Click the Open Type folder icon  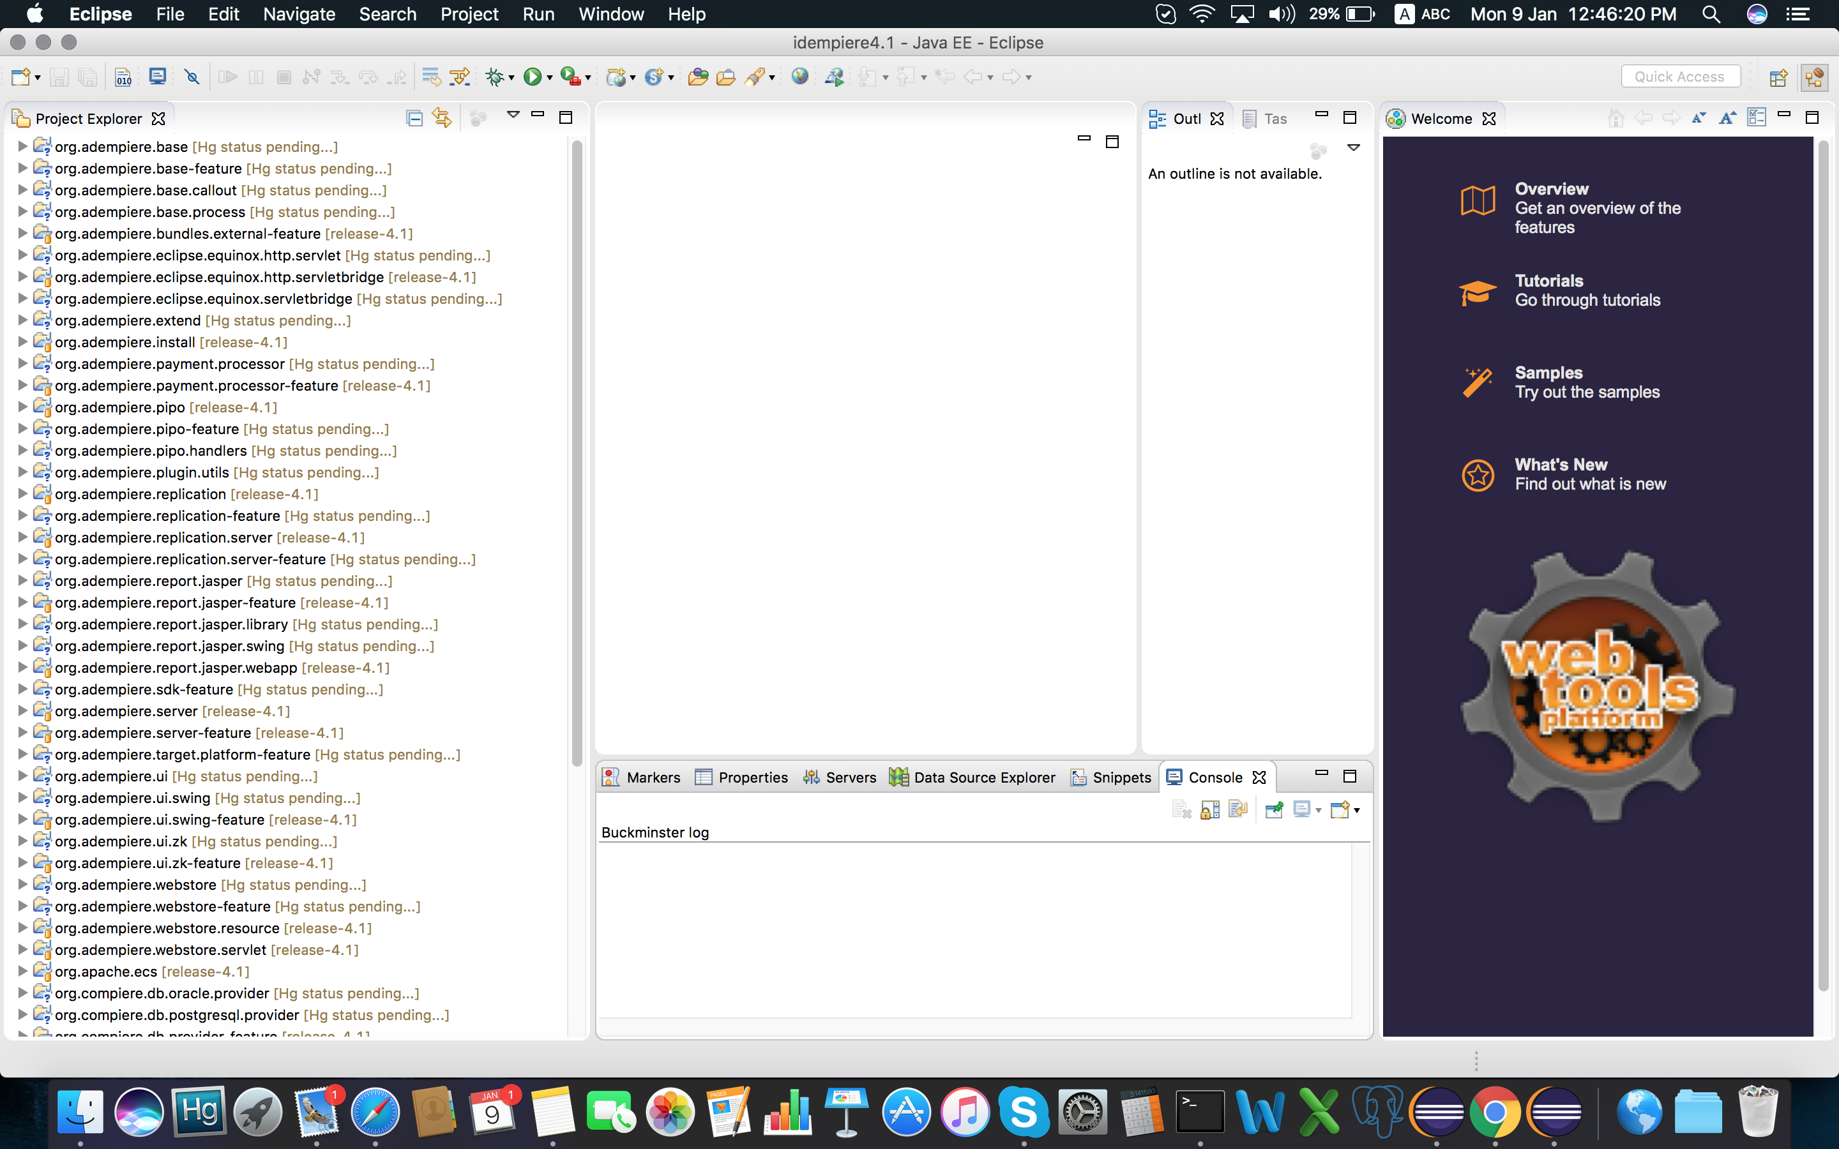click(697, 77)
